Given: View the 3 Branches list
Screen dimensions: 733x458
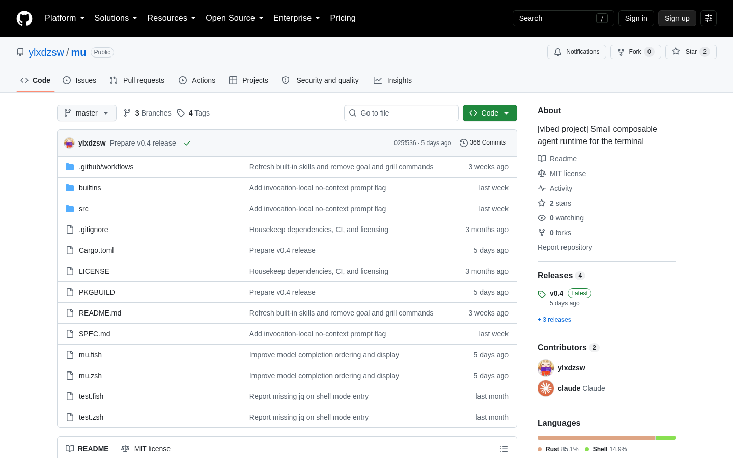Looking at the screenshot, I should [x=147, y=113].
